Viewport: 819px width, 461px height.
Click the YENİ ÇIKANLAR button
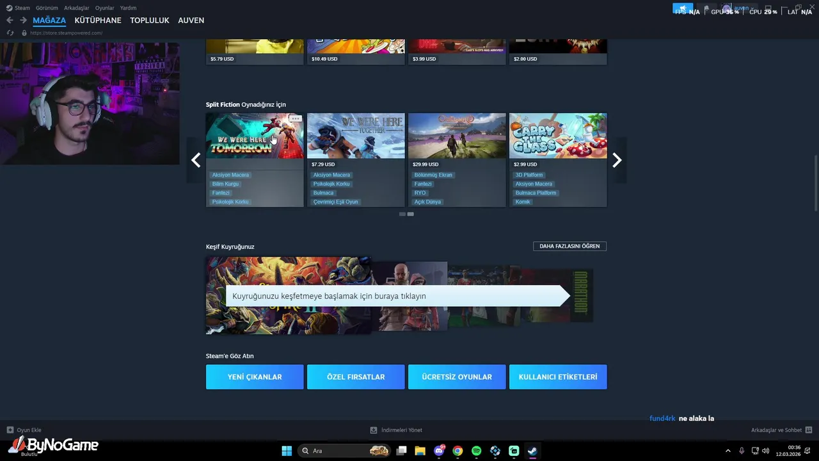click(255, 377)
